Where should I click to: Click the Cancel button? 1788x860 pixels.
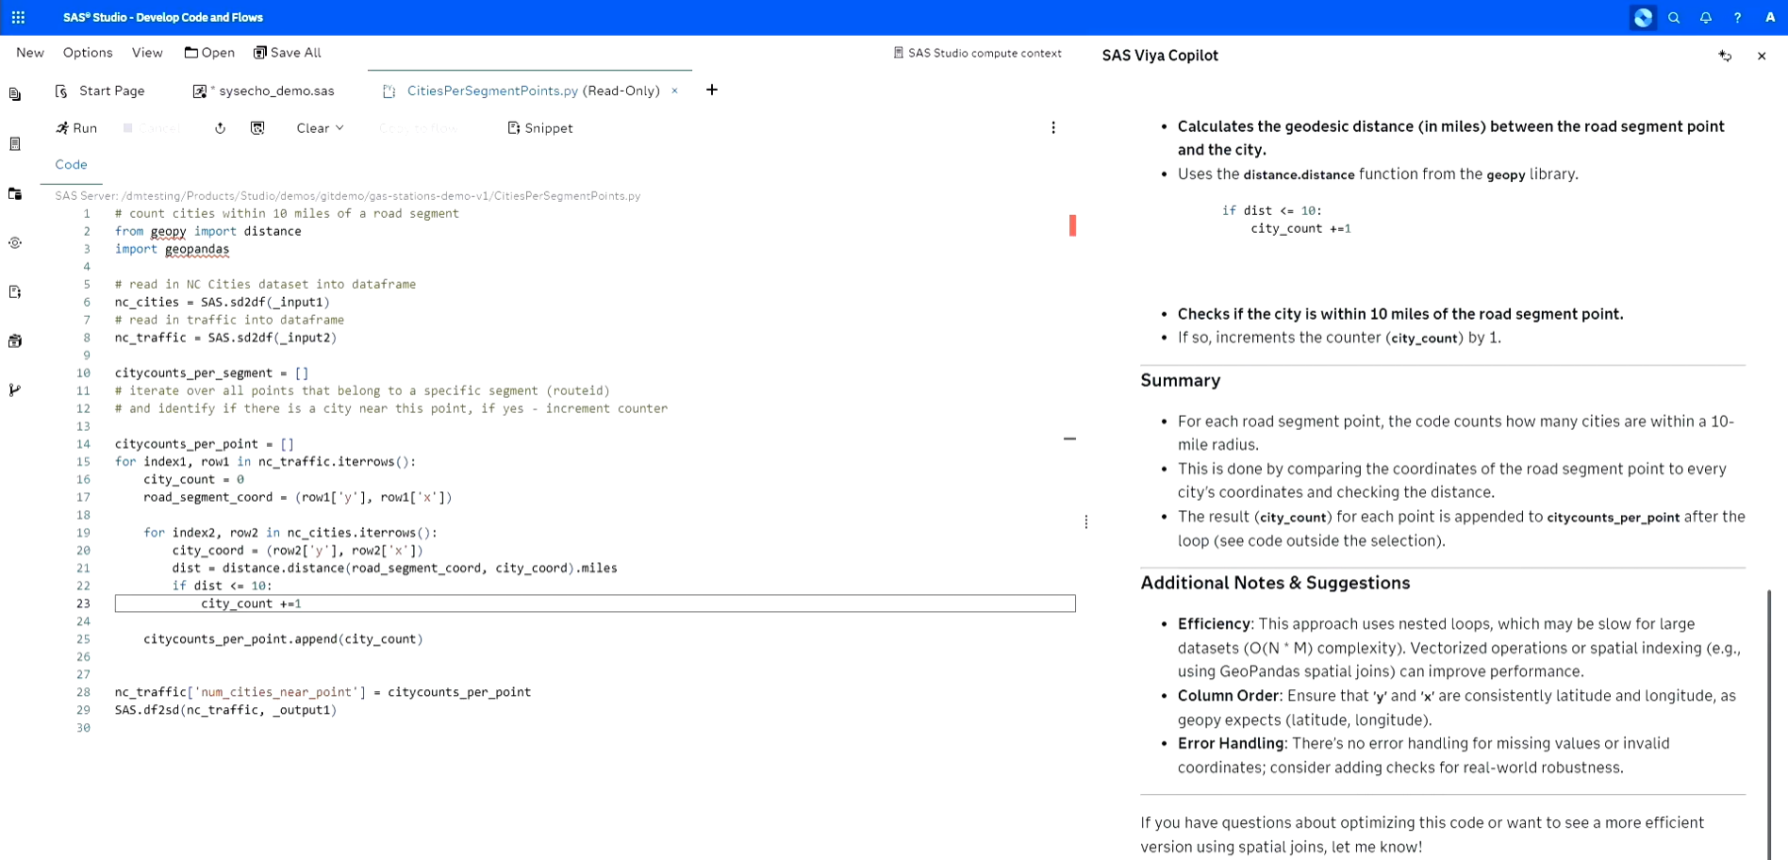click(152, 128)
